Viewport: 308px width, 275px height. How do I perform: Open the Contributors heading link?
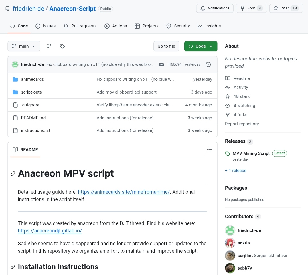(x=243, y=217)
